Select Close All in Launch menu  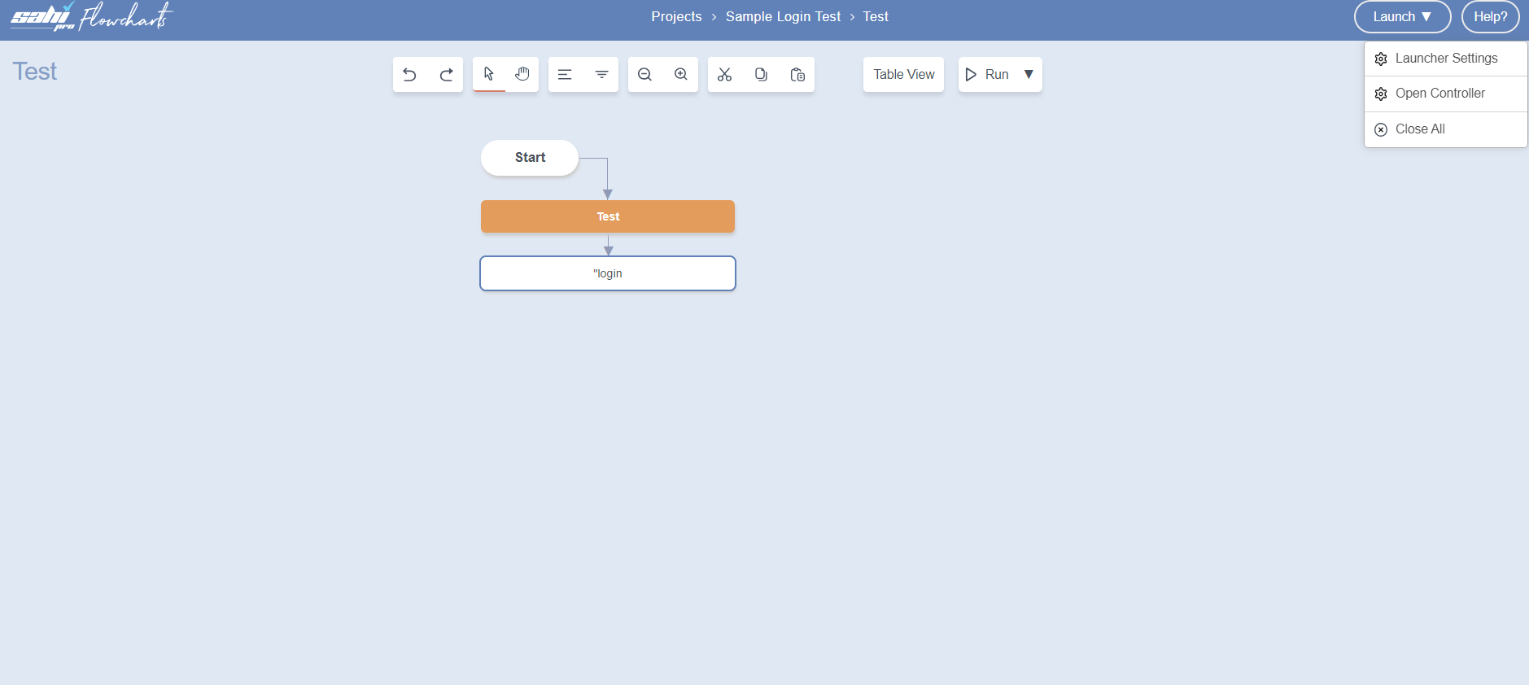tap(1419, 129)
